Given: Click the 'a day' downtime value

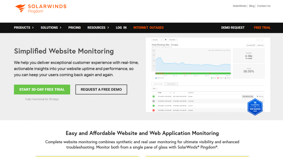Looking at the screenshot, I should tap(249, 56).
